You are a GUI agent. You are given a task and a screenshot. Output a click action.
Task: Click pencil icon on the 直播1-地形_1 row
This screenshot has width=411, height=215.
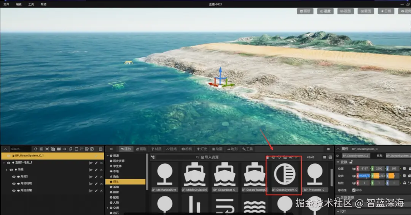(x=96, y=163)
